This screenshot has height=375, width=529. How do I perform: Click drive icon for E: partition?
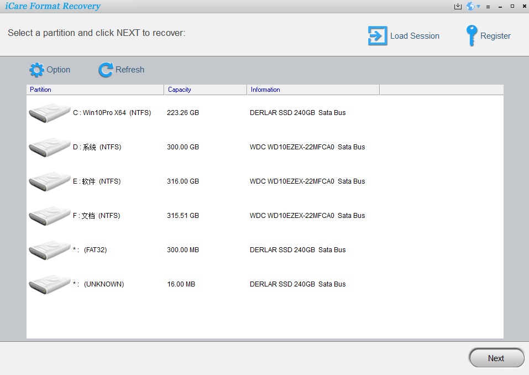[49, 181]
